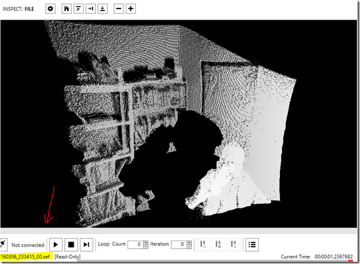The height and width of the screenshot is (264, 360).
Task: Click the connection plug icon
Action: point(3,244)
